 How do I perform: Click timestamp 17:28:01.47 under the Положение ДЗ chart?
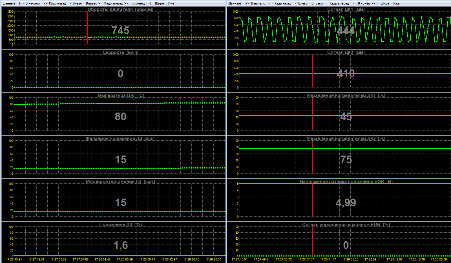(103, 259)
